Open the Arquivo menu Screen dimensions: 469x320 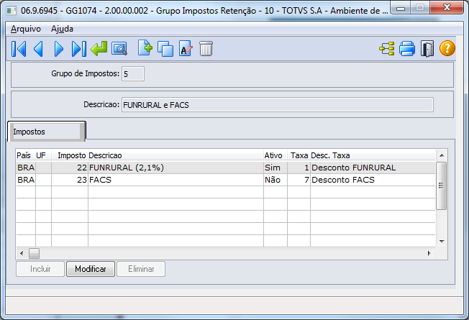(26, 29)
